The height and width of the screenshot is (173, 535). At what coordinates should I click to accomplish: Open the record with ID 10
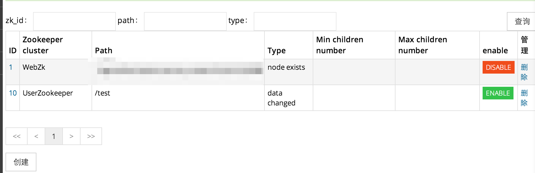pos(13,93)
